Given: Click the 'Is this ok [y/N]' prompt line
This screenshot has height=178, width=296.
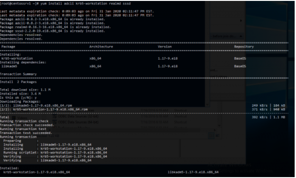Looking at the screenshot, I should (x=18, y=97).
